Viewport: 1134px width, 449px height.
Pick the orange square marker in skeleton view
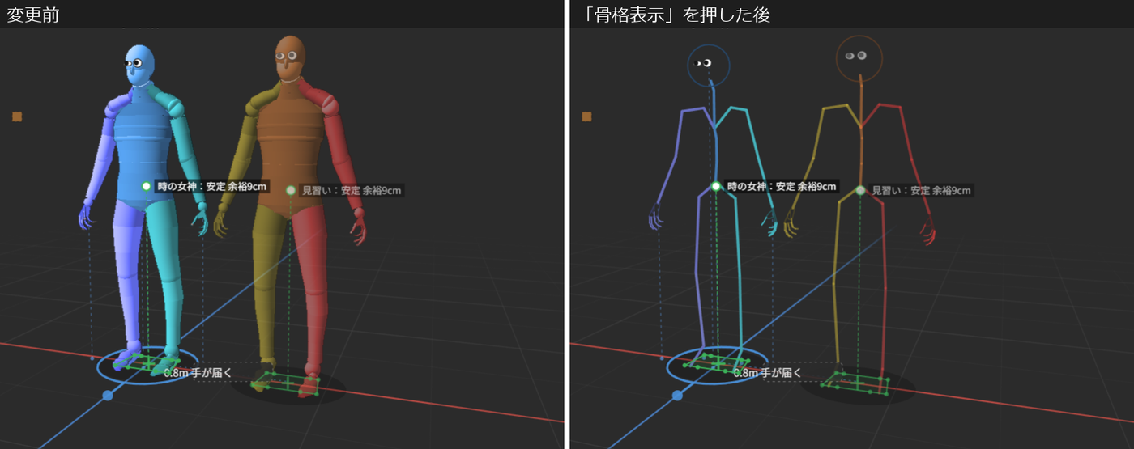[x=586, y=117]
